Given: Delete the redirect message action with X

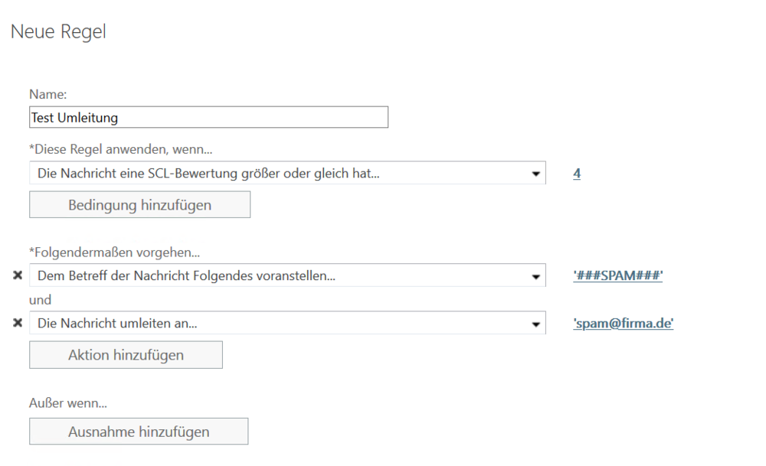Looking at the screenshot, I should point(18,323).
